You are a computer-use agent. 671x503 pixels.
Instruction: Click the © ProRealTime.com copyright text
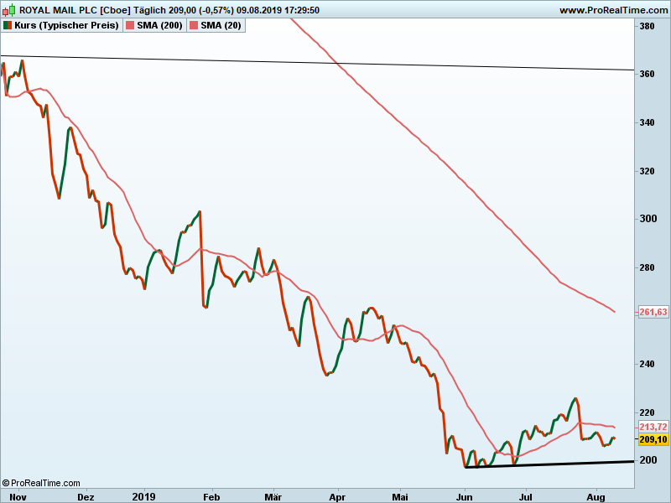pyautogui.click(x=42, y=483)
